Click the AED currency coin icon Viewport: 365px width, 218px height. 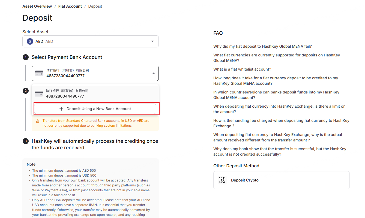30,41
